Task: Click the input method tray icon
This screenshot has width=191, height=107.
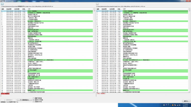Action: pyautogui.click(x=168, y=105)
